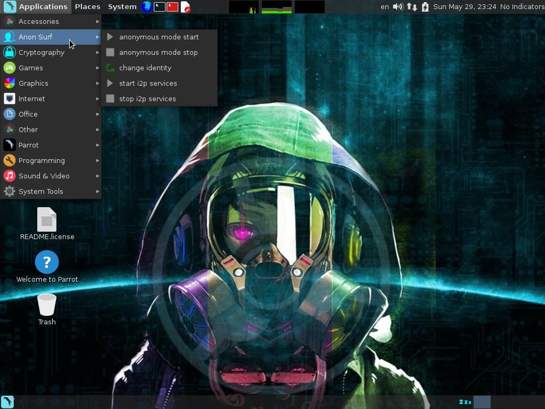545x409 pixels.
Task: Click the play icon next to anonymous mode start
Action: (110, 37)
